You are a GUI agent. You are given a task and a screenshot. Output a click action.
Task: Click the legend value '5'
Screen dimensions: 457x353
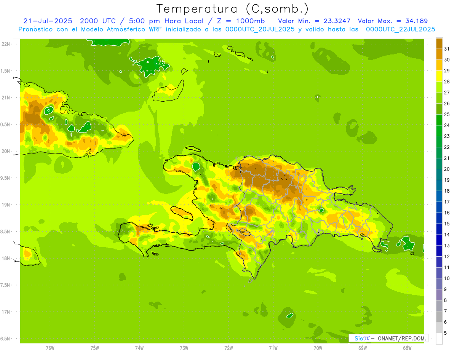[x=446, y=333]
